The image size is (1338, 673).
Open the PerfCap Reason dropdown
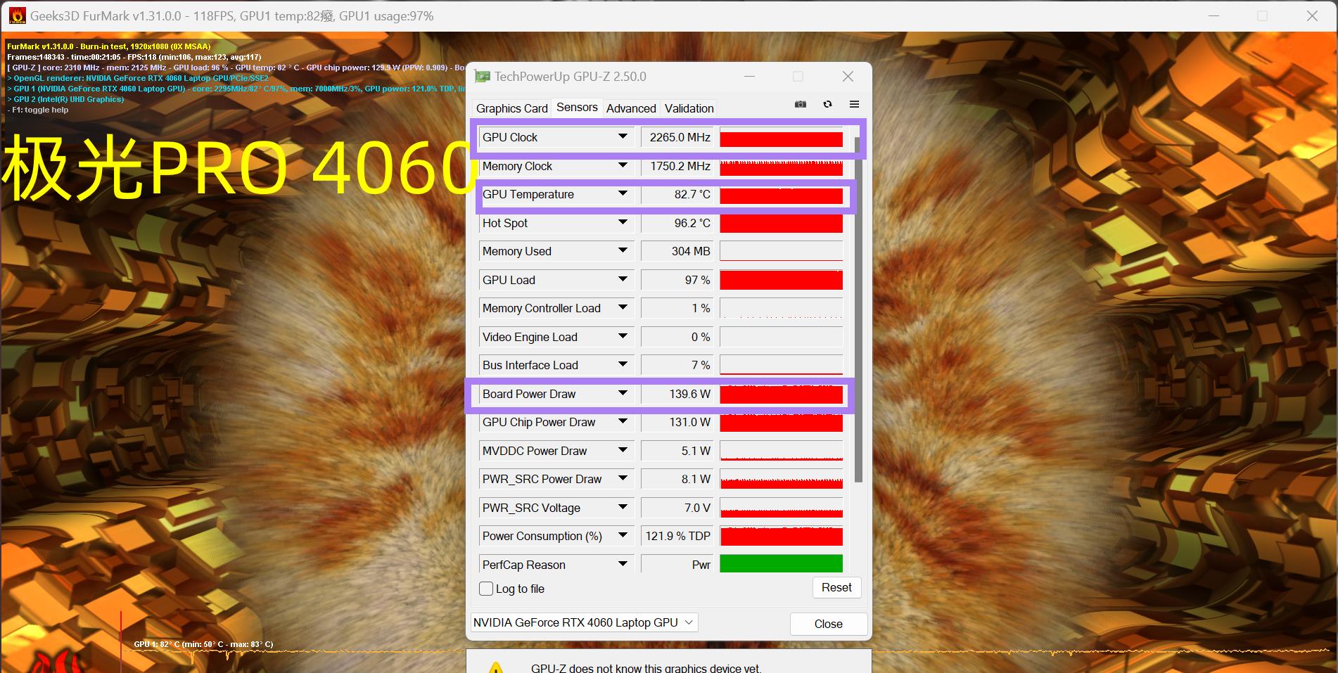pyautogui.click(x=623, y=564)
